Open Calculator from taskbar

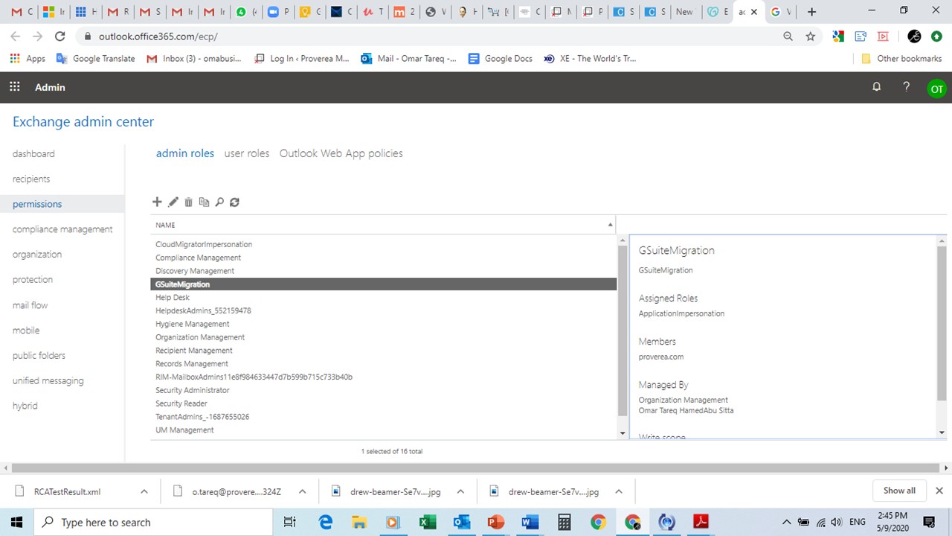[x=564, y=522]
